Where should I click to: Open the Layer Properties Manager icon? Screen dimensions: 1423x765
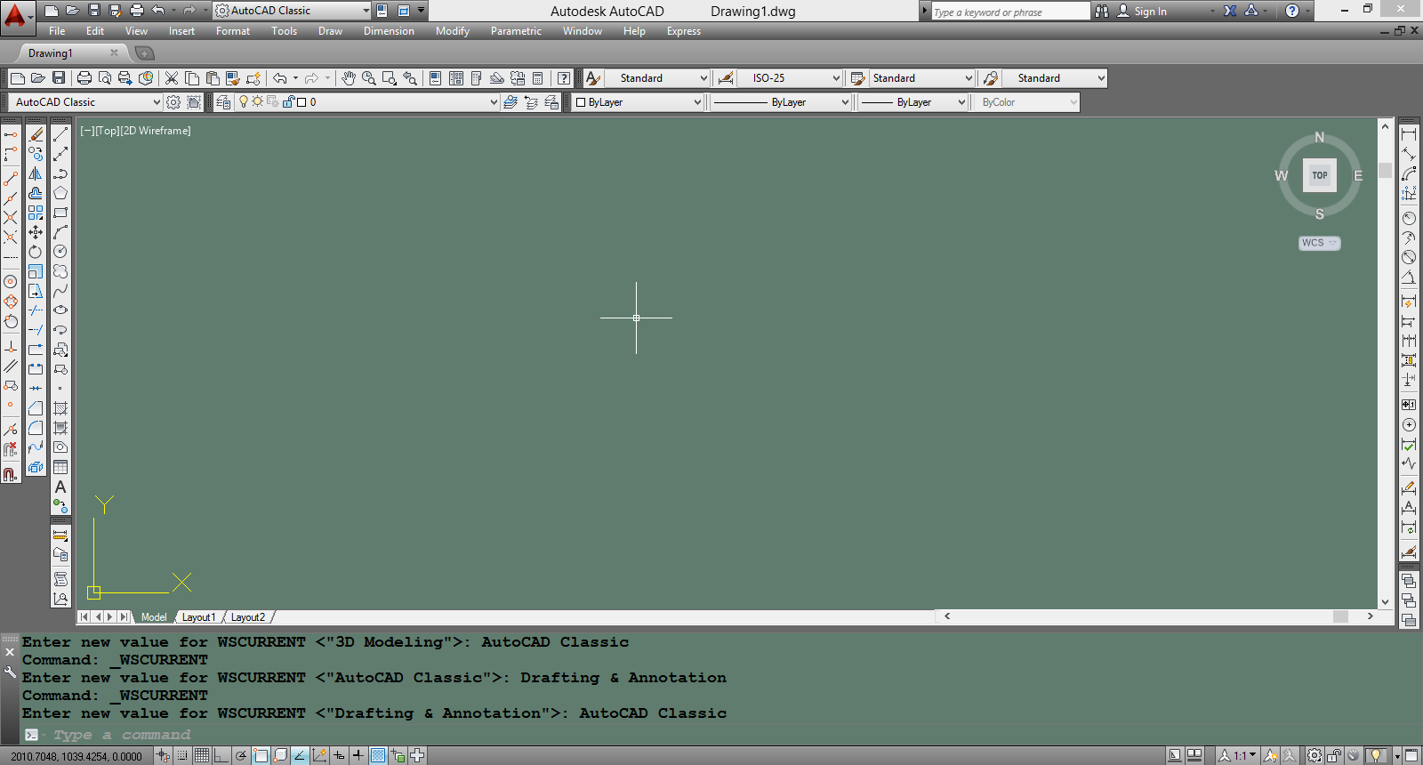(x=223, y=102)
